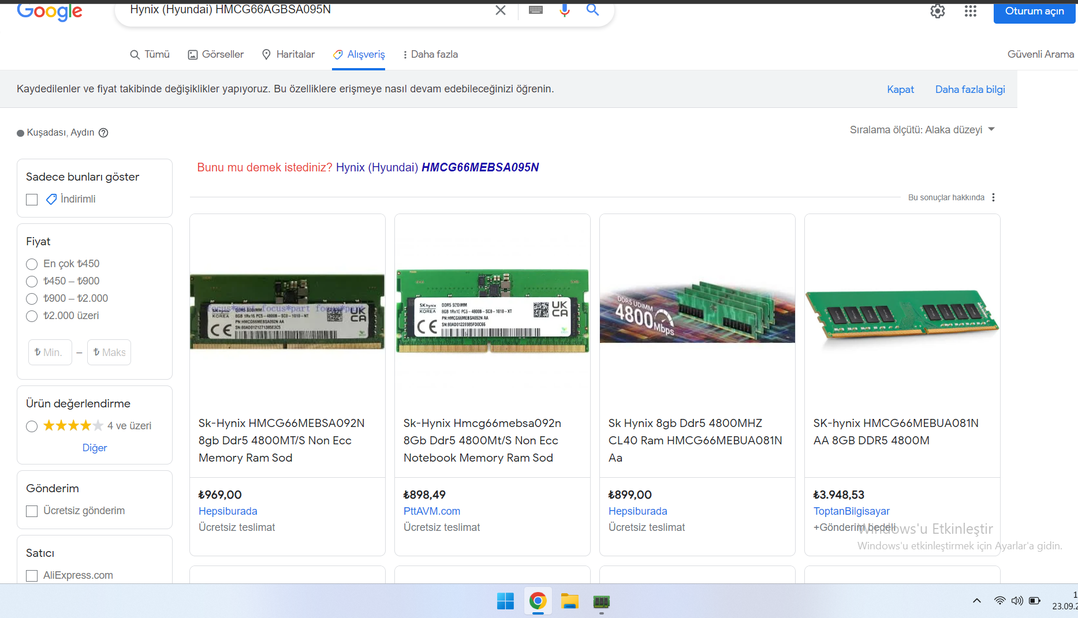This screenshot has width=1078, height=618.
Task: Enable the Ücretsiz gönderim checkbox
Action: pyautogui.click(x=32, y=511)
